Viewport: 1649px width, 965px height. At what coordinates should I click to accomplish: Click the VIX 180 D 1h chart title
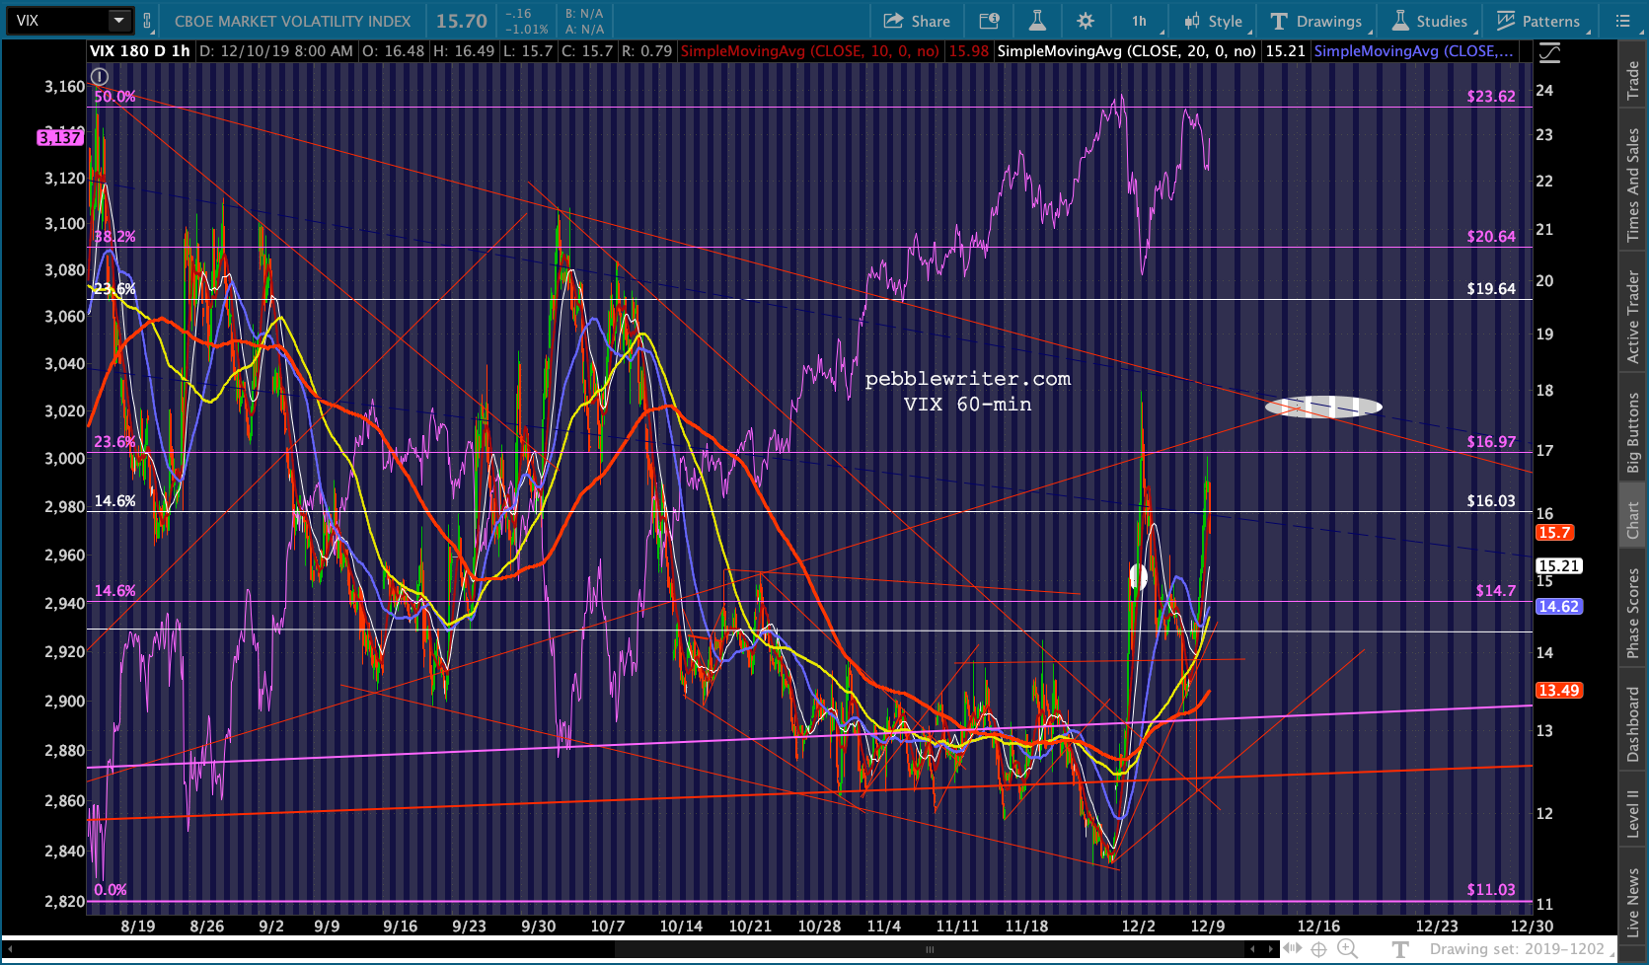pyautogui.click(x=140, y=51)
